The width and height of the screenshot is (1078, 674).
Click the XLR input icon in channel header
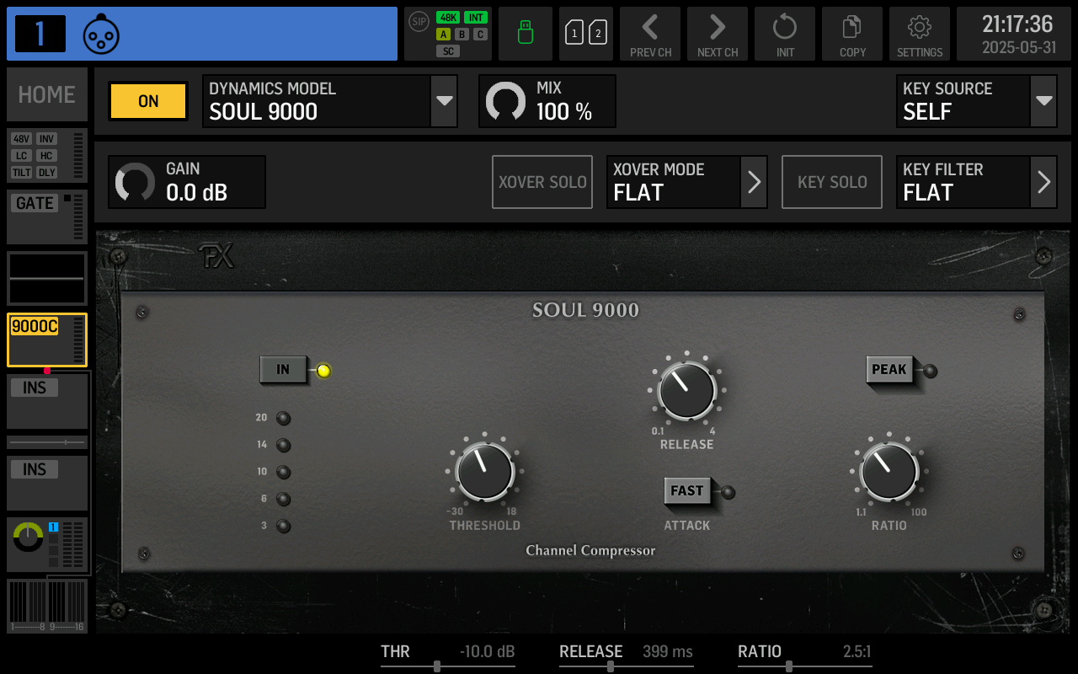101,35
